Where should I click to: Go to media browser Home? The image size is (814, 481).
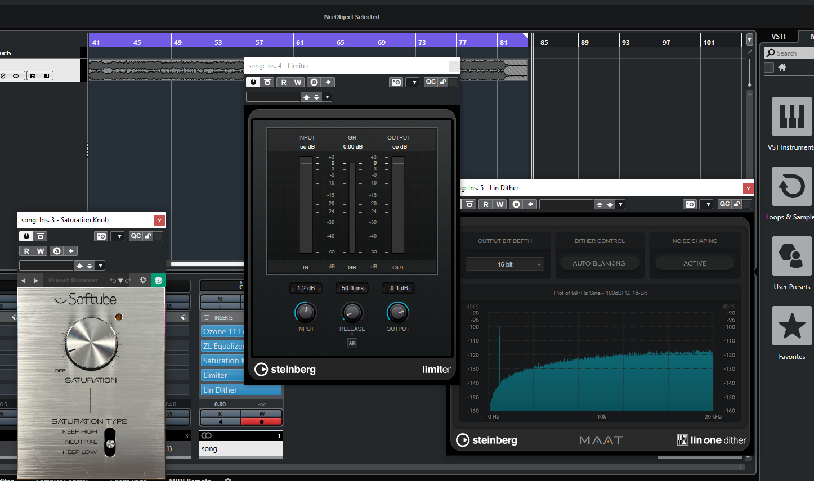[782, 68]
